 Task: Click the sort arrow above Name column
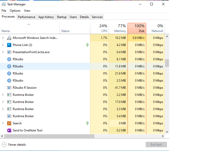[29, 24]
